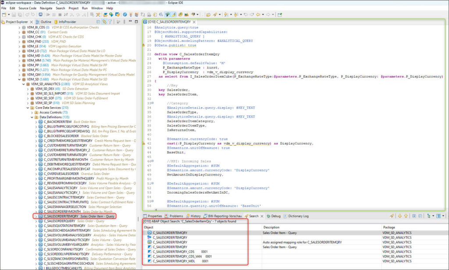Click the Debug icon on the main toolbar
Viewport: 449px width, 270px height.
click(48, 14)
